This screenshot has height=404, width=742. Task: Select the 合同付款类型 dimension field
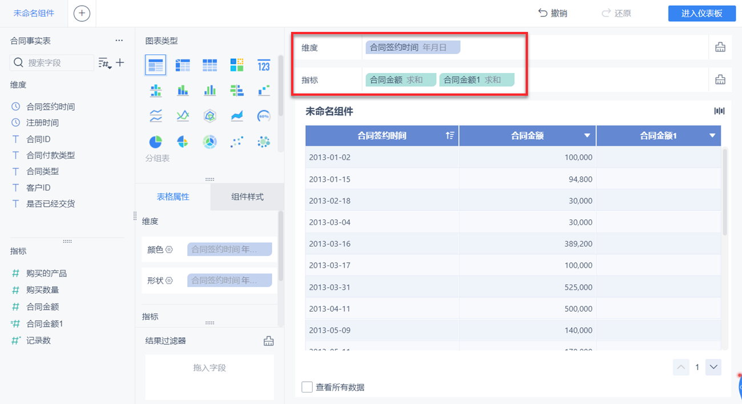pyautogui.click(x=50, y=155)
